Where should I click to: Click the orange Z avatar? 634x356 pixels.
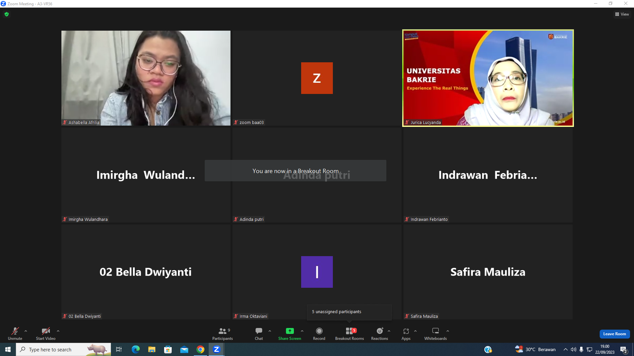pos(317,78)
